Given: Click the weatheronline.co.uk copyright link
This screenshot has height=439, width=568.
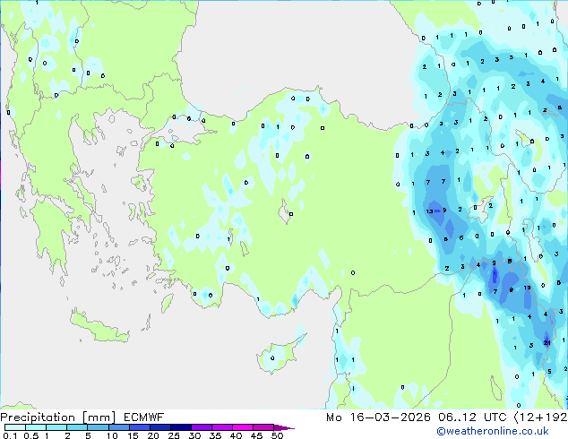Looking at the screenshot, I should coord(493,431).
